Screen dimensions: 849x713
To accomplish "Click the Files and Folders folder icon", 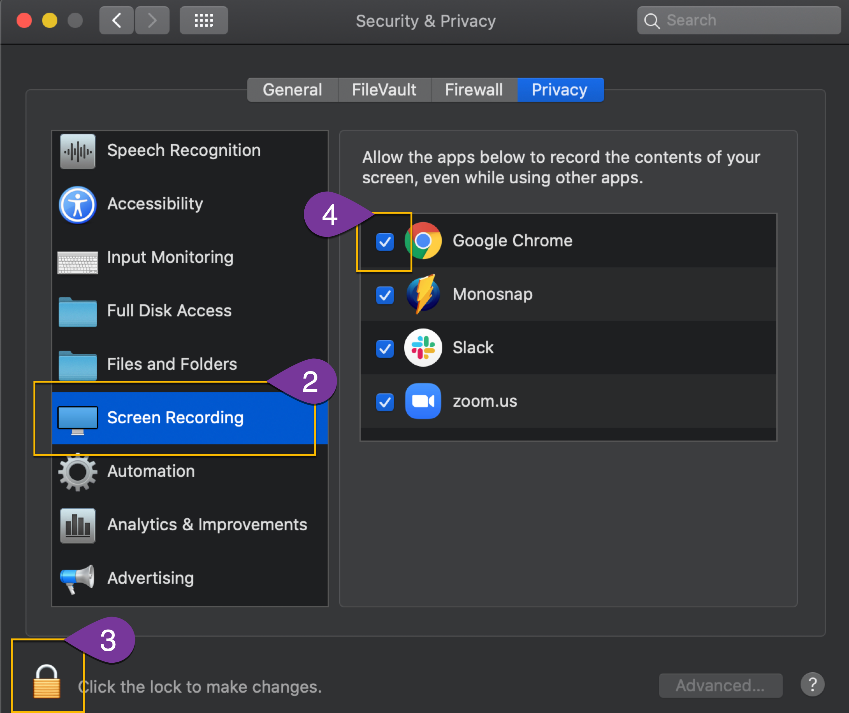I will point(78,365).
